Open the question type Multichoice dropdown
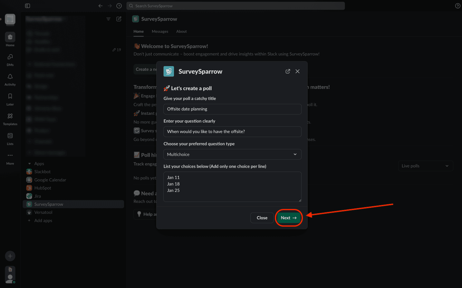The height and width of the screenshot is (288, 462). pyautogui.click(x=232, y=154)
